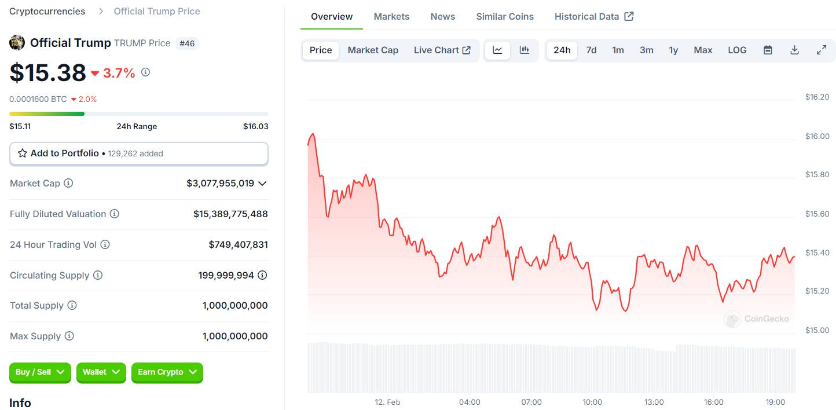Open the calendar date range picker
This screenshot has width=836, height=410.
[x=768, y=50]
